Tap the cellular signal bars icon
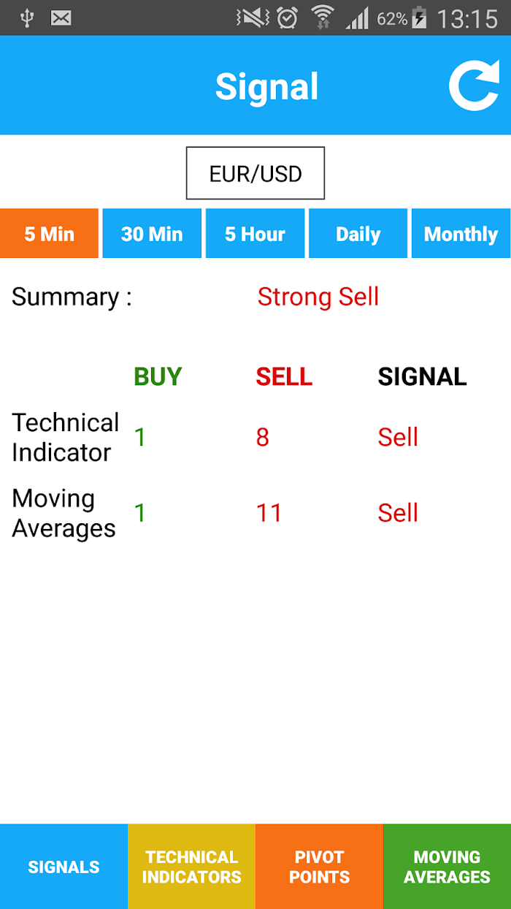Image resolution: width=511 pixels, height=909 pixels. pyautogui.click(x=357, y=18)
